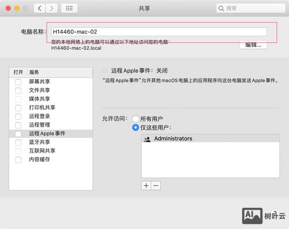Image resolution: width=289 pixels, height=229 pixels.
Task: Select the 所有用户 radio button
Action: (x=135, y=119)
